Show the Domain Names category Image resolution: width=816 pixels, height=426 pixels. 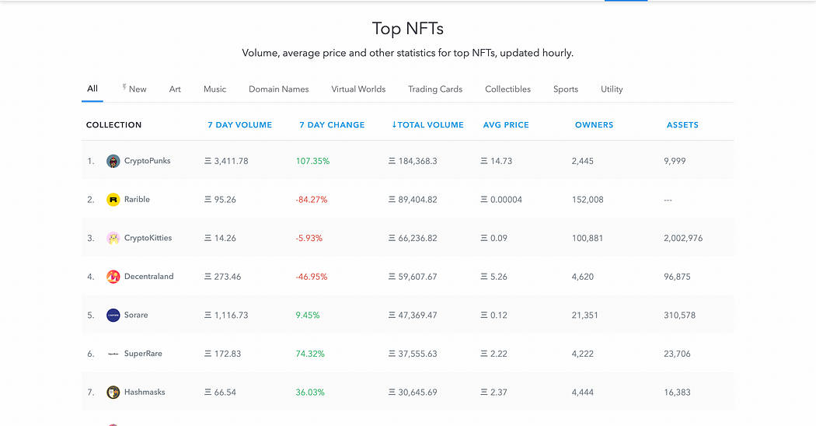pyautogui.click(x=278, y=89)
